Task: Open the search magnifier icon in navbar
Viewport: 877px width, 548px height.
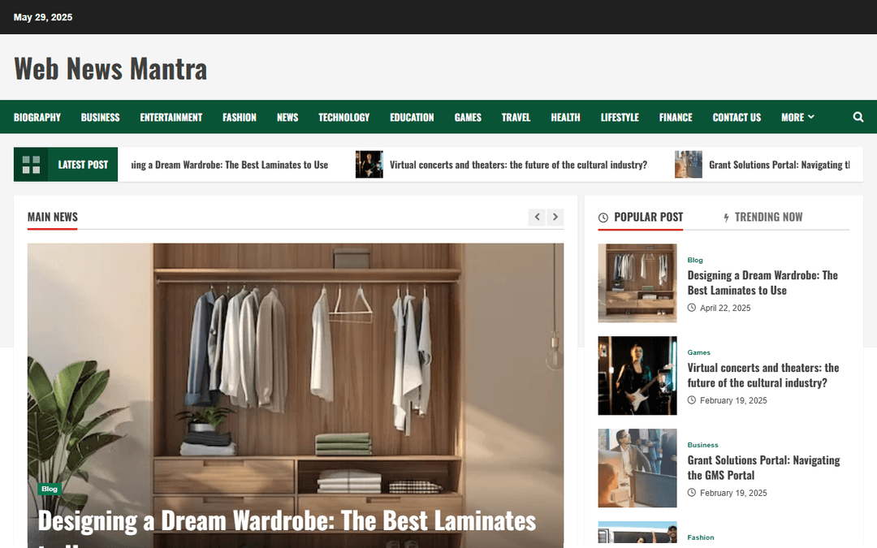Action: [x=858, y=117]
